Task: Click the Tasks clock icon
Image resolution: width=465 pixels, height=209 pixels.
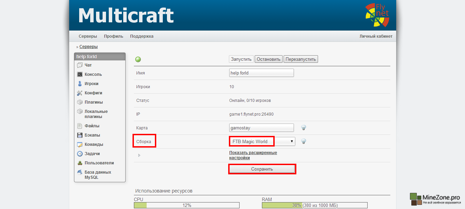Action: [x=80, y=154]
